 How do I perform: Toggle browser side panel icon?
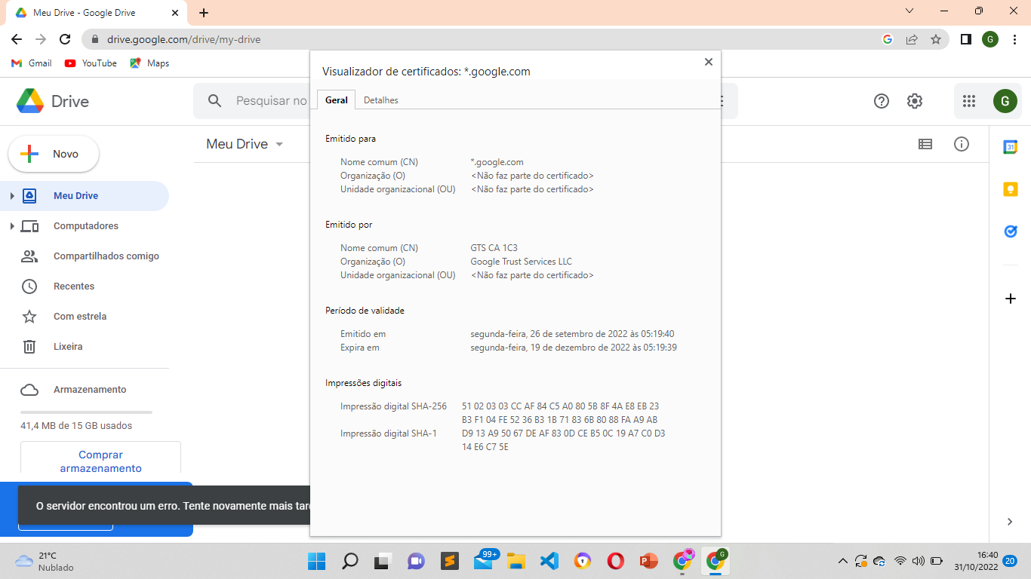pyautogui.click(x=965, y=39)
